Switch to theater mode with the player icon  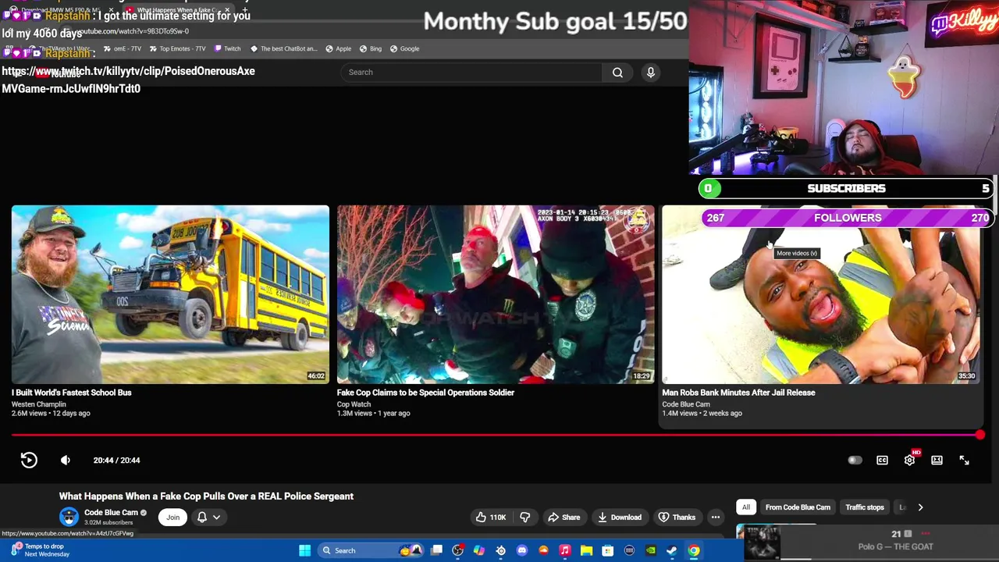(937, 460)
